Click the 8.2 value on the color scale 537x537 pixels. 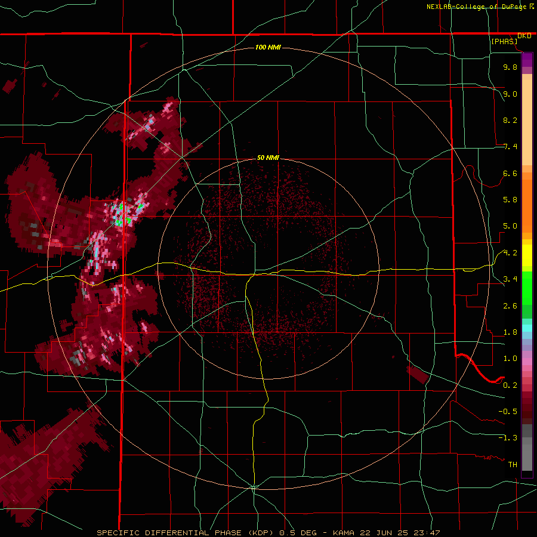510,120
